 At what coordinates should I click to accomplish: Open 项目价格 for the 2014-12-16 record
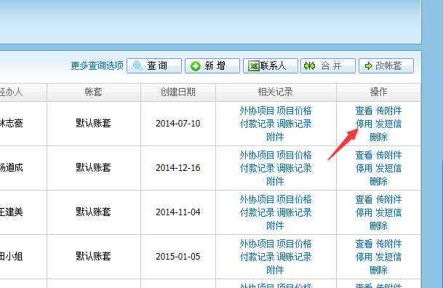click(x=294, y=155)
